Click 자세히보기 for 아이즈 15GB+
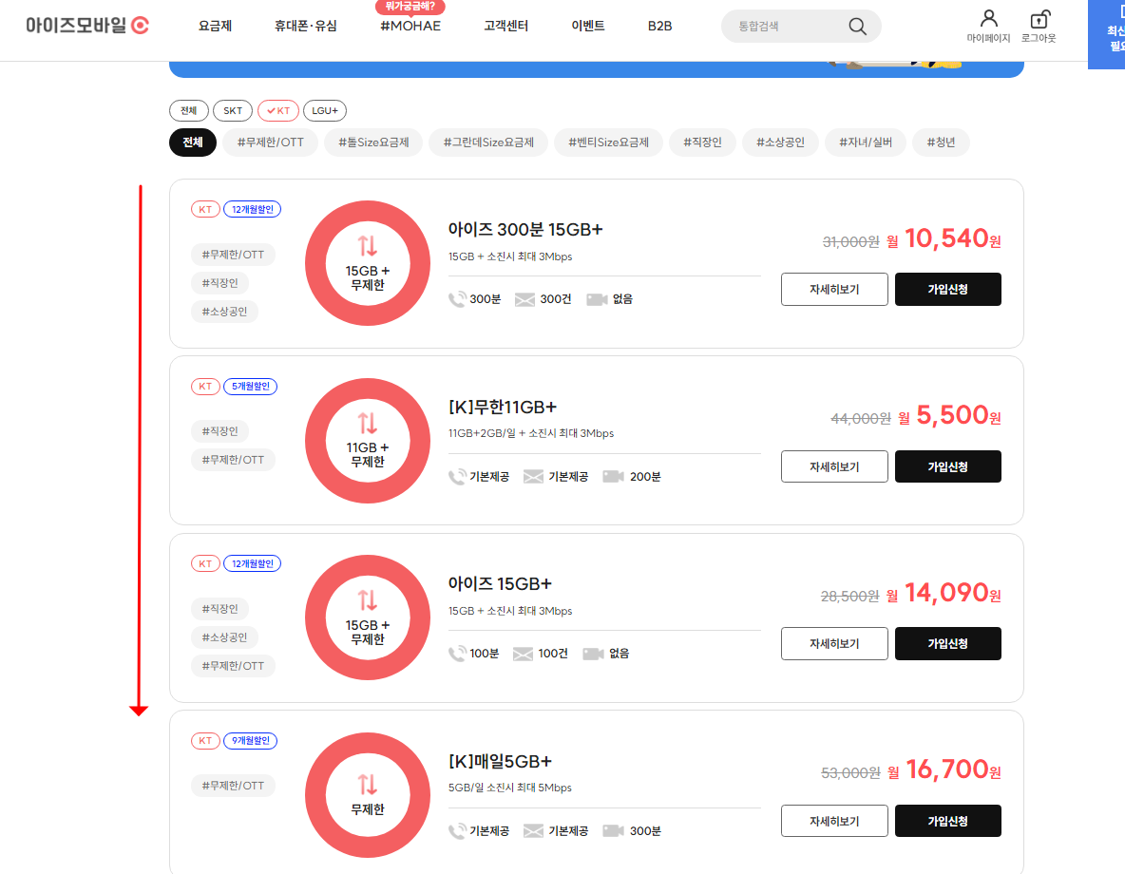This screenshot has height=874, width=1125. point(834,644)
